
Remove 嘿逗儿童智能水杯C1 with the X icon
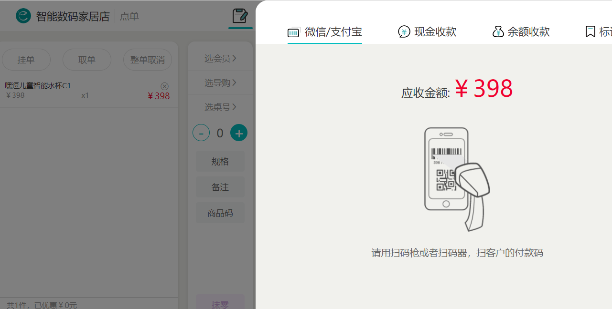coord(164,86)
